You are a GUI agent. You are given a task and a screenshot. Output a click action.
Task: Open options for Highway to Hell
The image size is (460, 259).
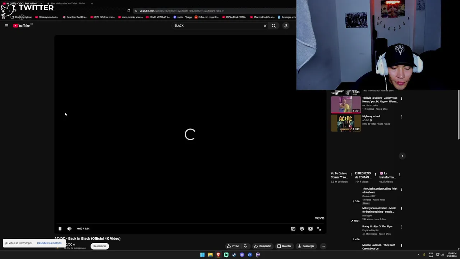[401, 117]
